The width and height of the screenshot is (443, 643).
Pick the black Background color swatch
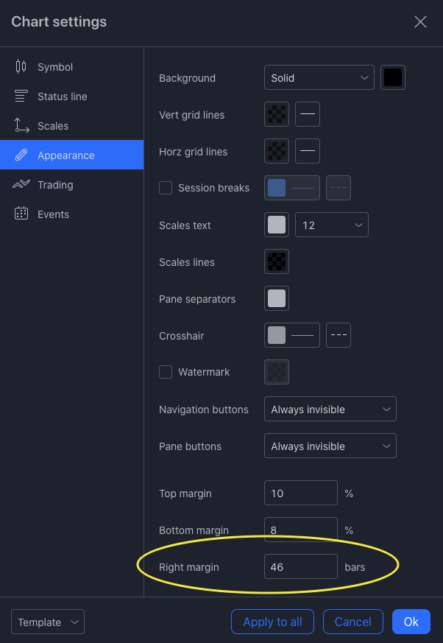(393, 78)
